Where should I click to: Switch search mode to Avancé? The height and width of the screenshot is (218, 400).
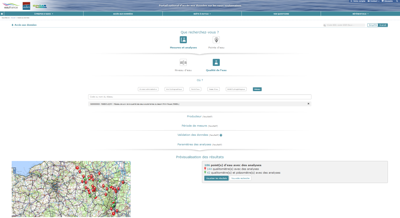(x=382, y=25)
